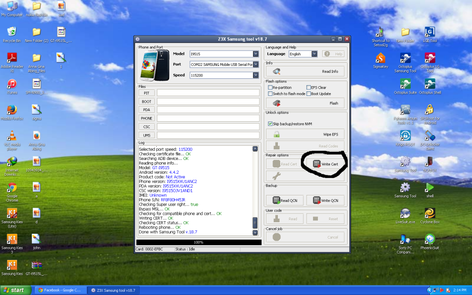Open the SigmaKey desktop shortcut
This screenshot has height=295, width=472.
tap(380, 60)
